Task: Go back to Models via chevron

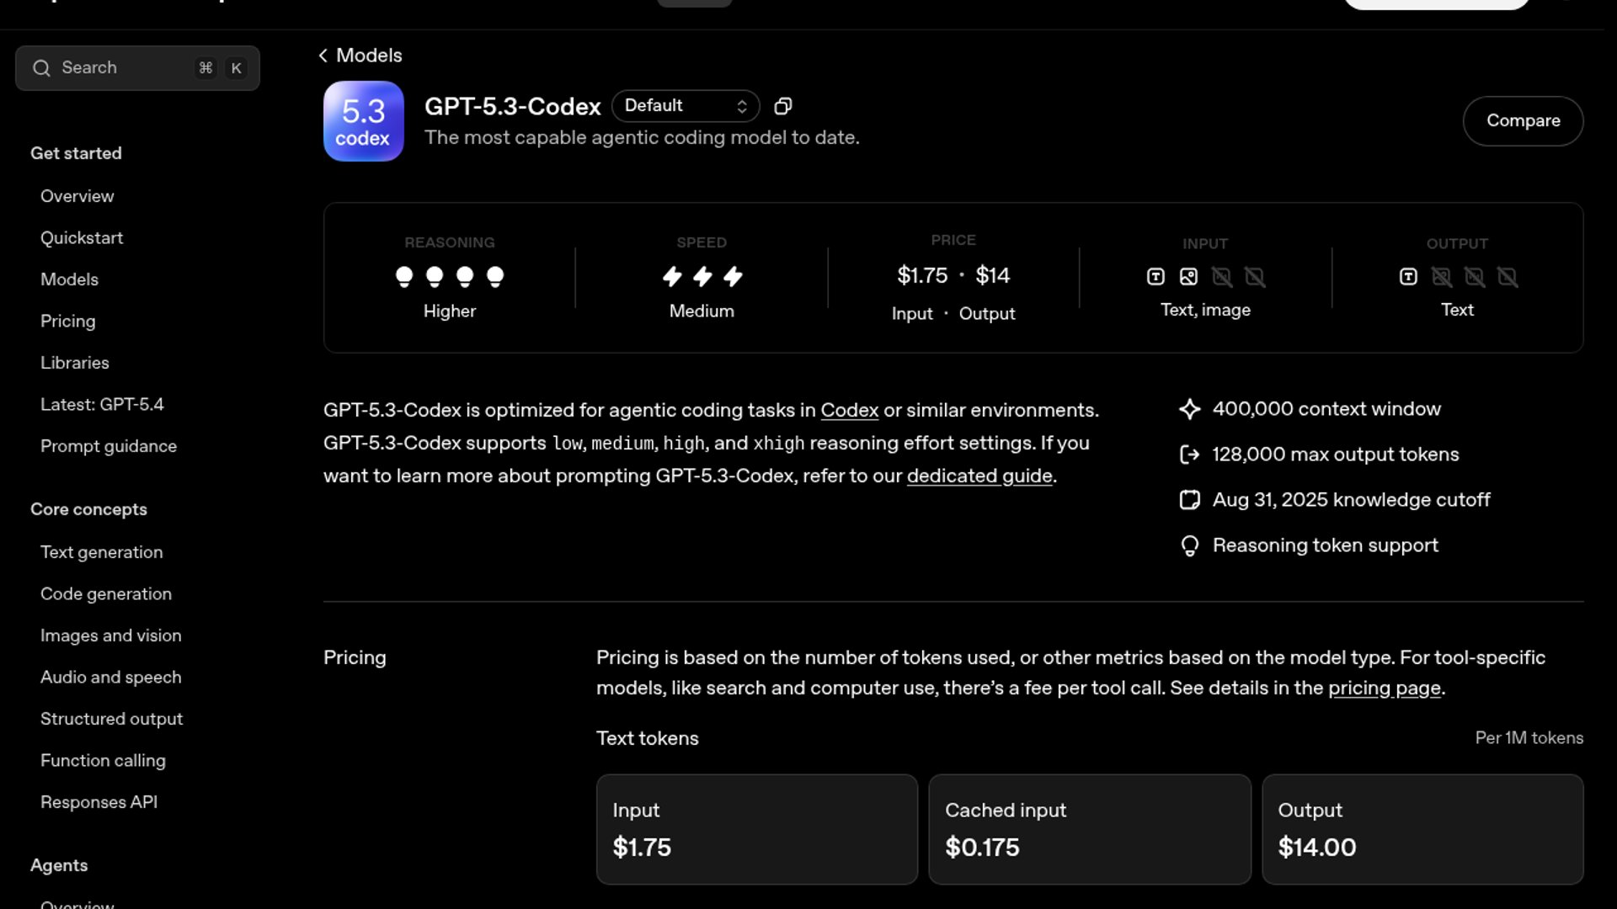Action: coord(323,56)
